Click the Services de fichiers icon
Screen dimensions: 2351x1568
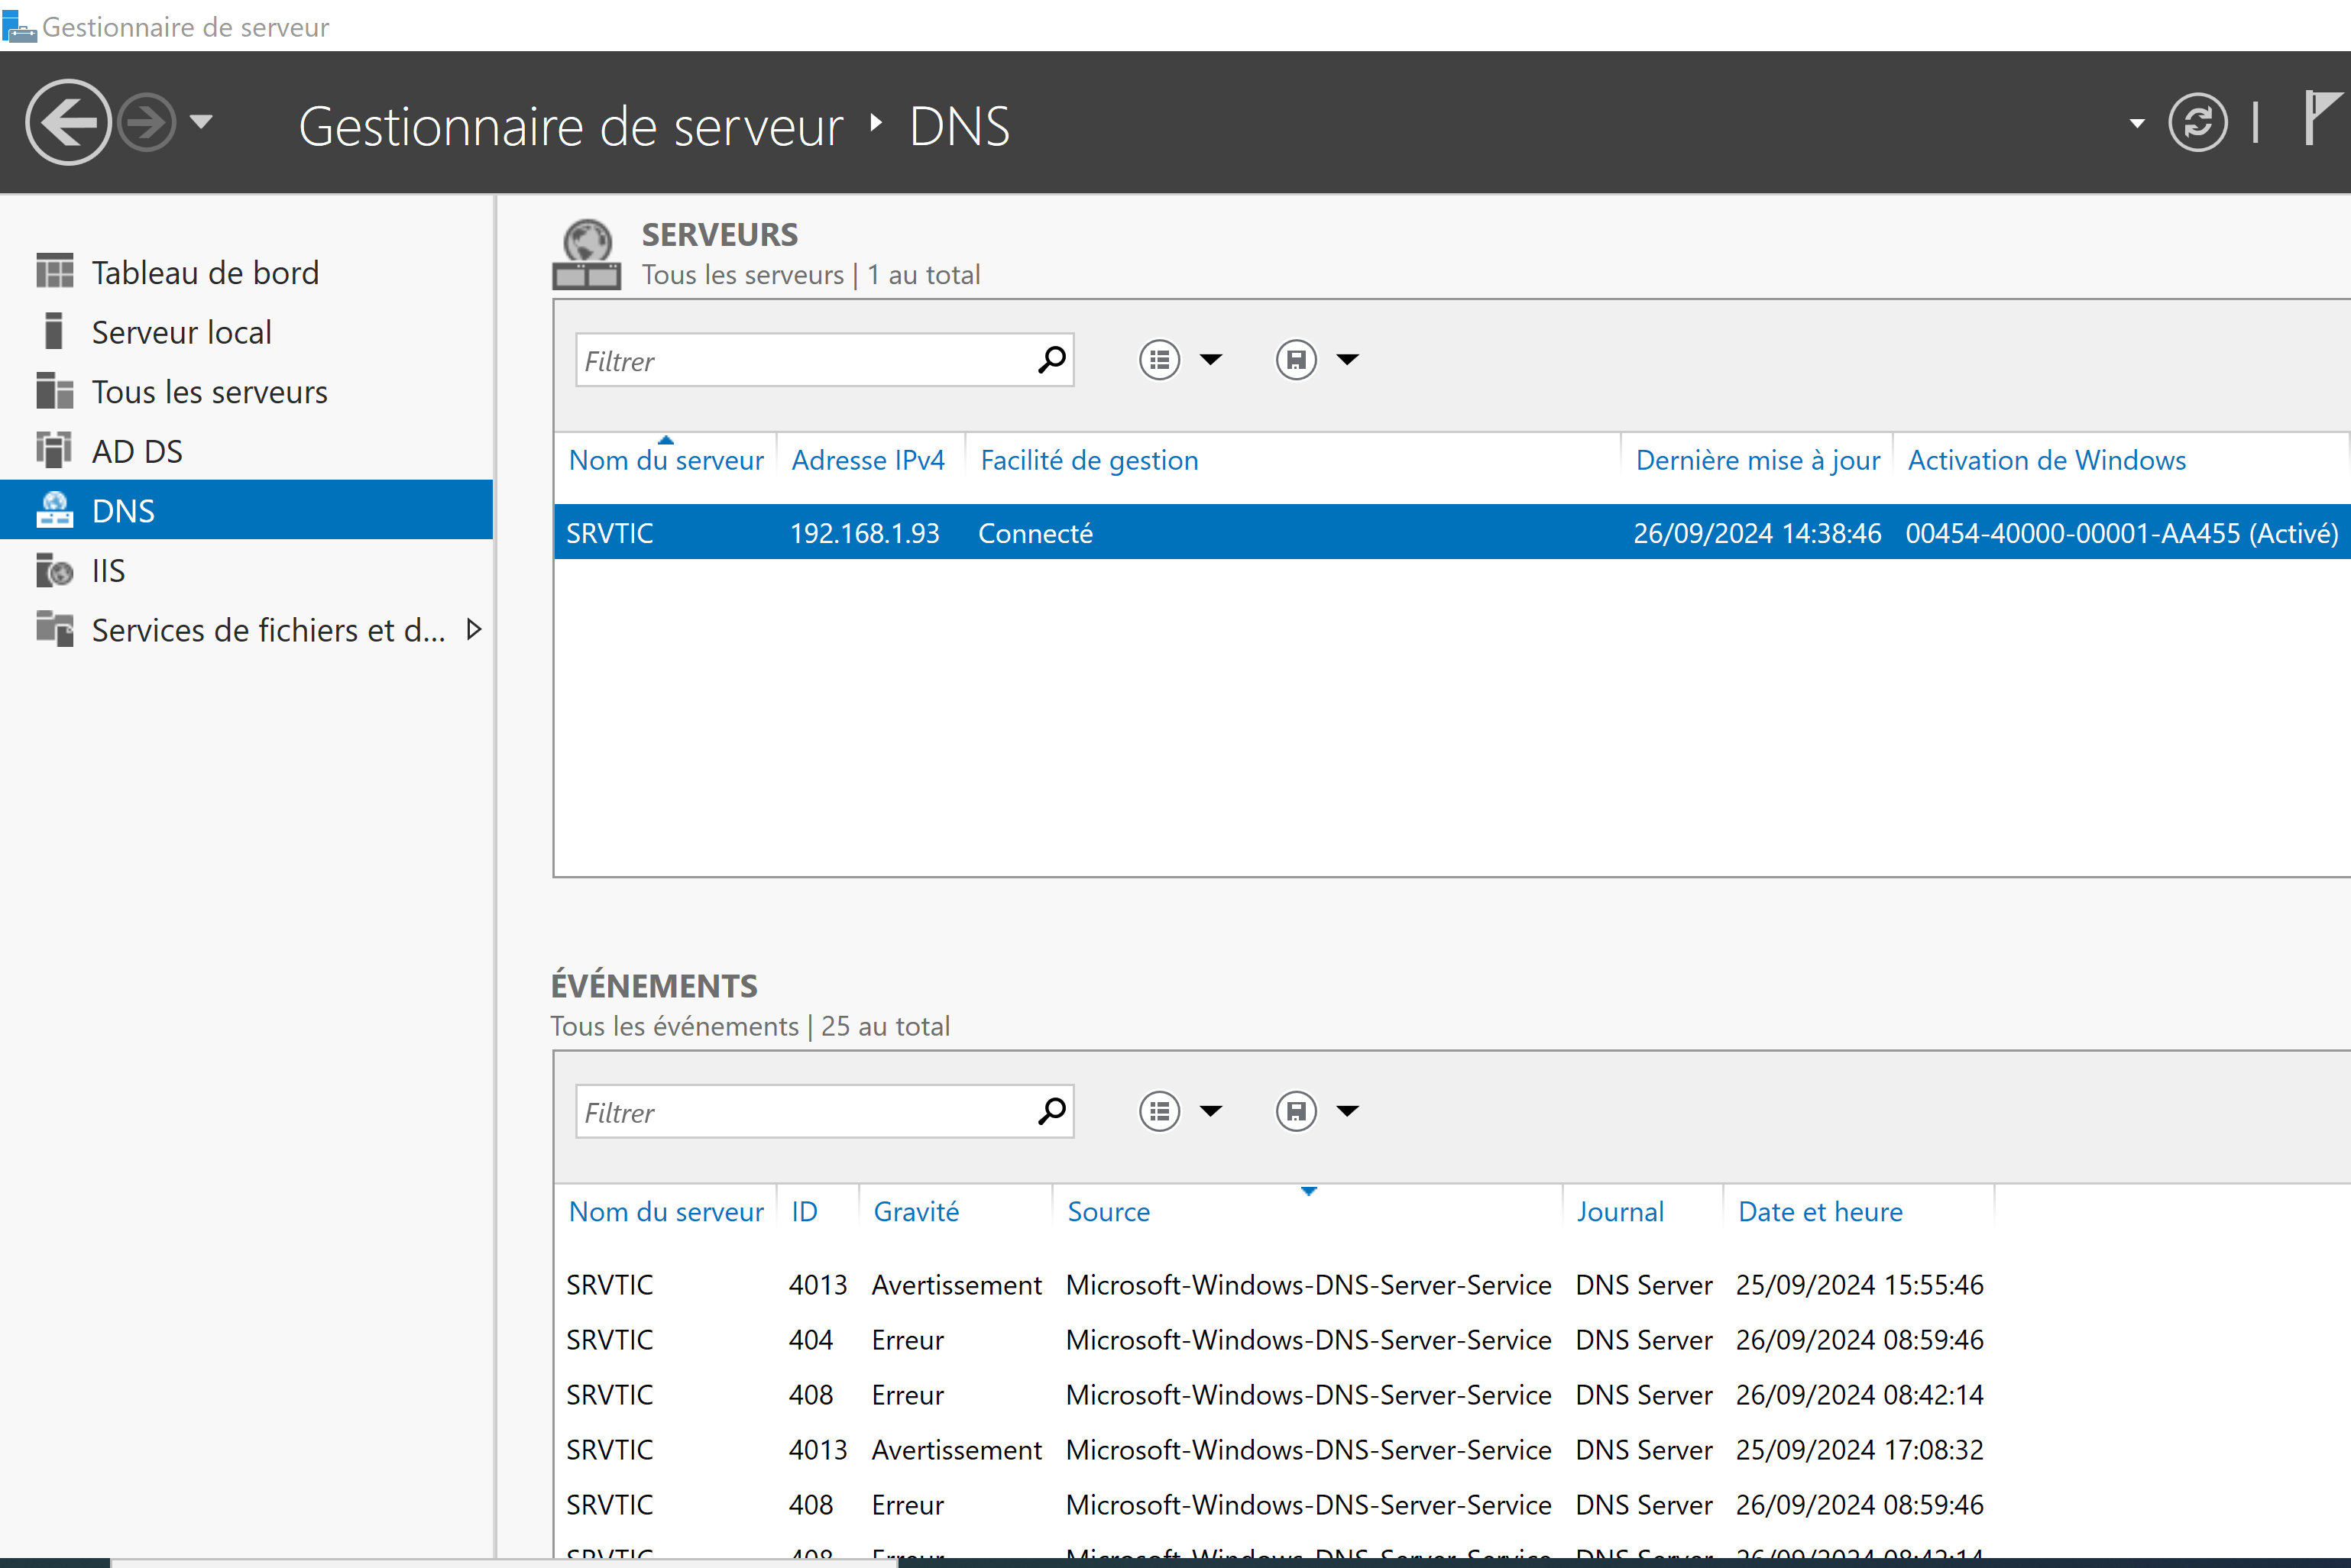tap(55, 629)
